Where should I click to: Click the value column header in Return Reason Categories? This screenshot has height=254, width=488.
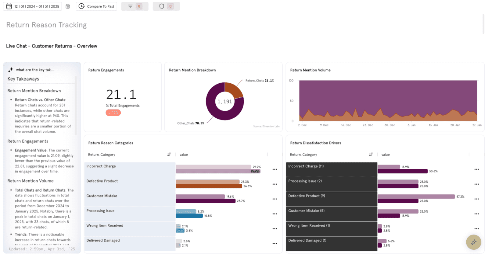coord(184,155)
